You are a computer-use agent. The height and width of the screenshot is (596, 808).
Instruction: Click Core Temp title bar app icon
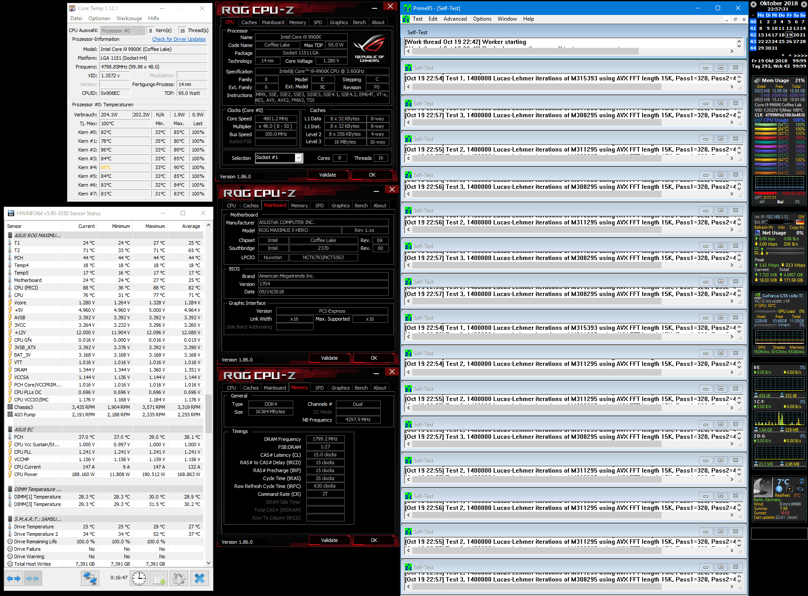tap(72, 8)
